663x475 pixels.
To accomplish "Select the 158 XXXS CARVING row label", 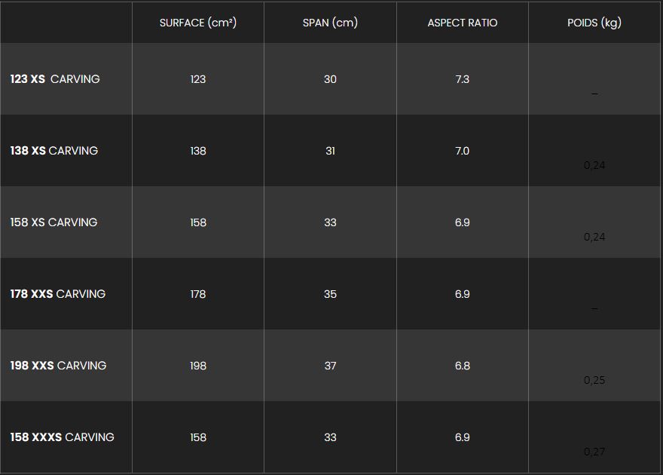I will click(x=63, y=437).
